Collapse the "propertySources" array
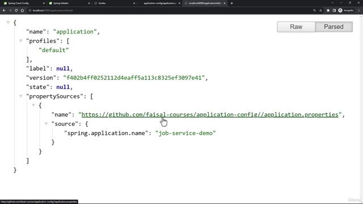 click(21, 96)
